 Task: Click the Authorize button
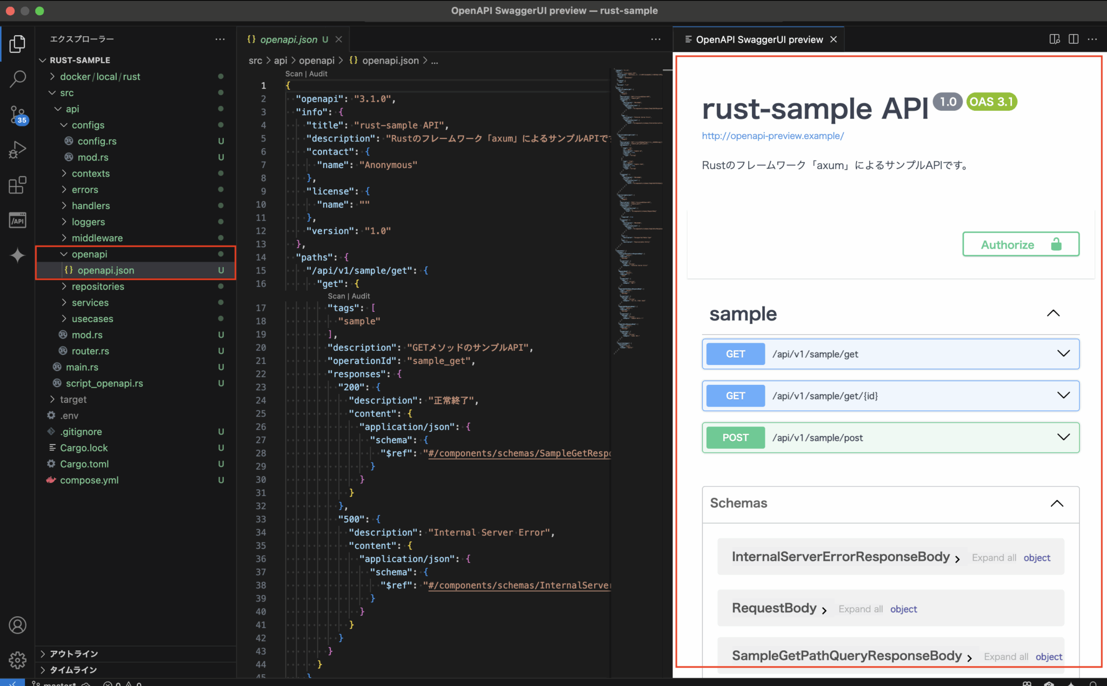point(1021,244)
